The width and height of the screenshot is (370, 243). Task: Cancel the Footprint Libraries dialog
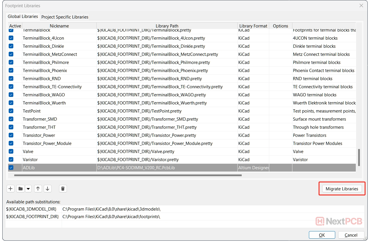(x=351, y=235)
